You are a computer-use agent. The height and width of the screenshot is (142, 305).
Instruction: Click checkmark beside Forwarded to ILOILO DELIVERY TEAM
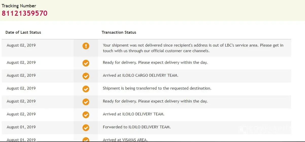click(x=86, y=128)
